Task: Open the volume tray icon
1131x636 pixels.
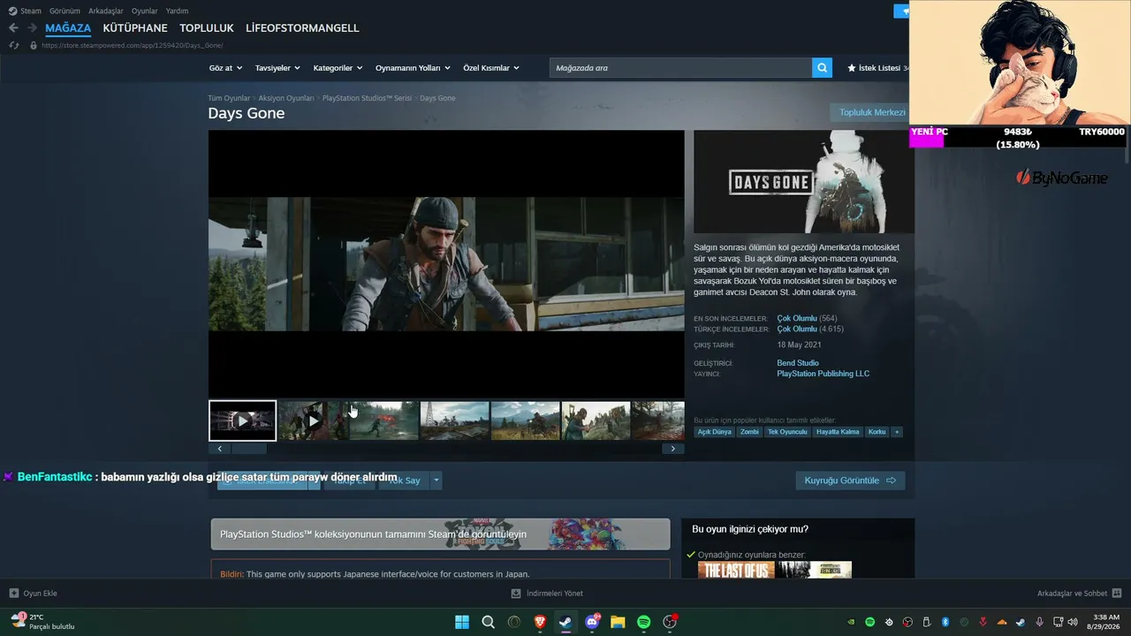Action: [1074, 622]
